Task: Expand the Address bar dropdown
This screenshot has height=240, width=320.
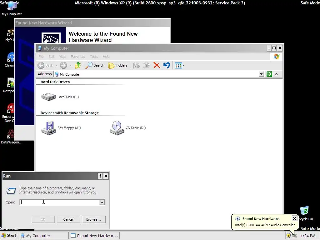Action: click(261, 74)
